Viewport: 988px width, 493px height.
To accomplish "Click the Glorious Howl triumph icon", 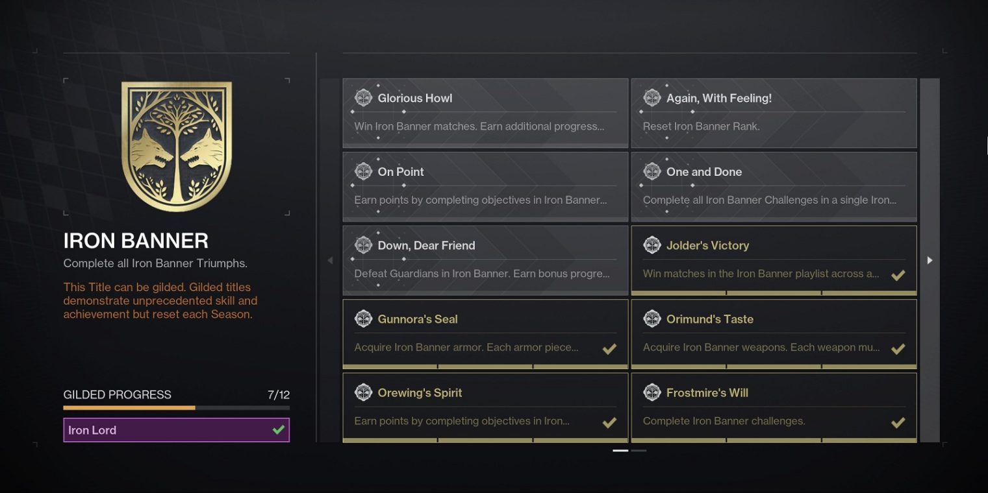I will click(363, 98).
